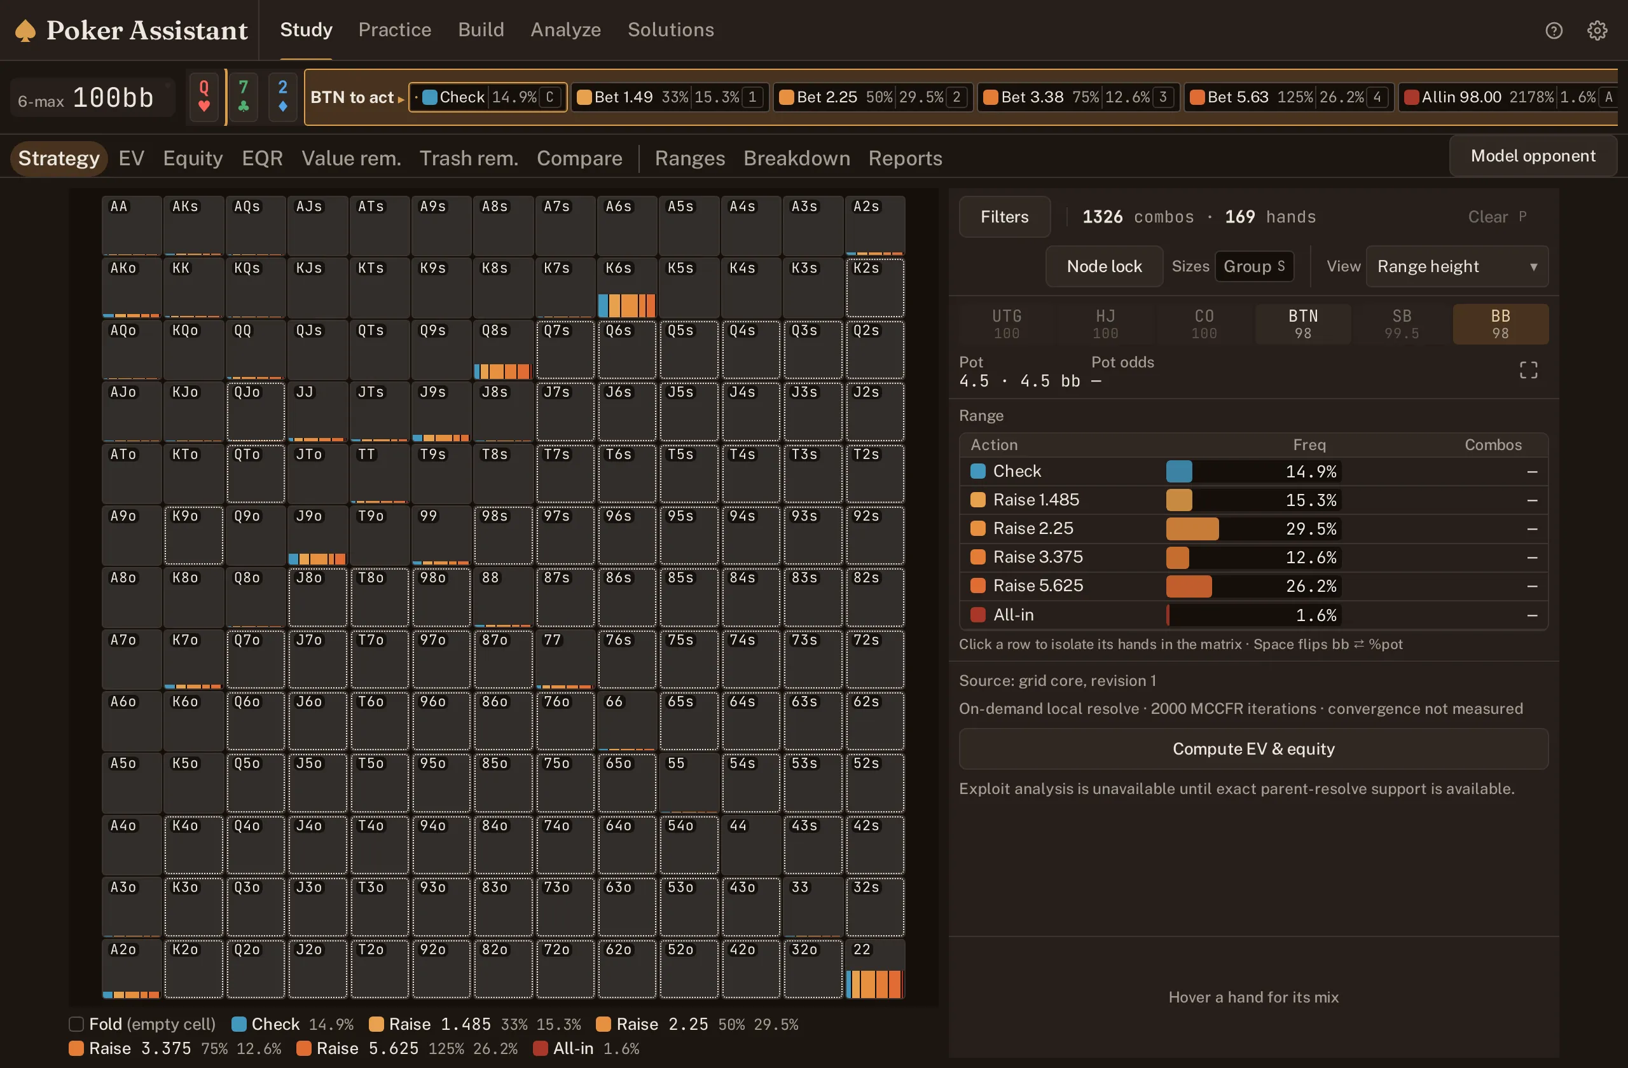Choose the Bet 2.25 50% action

tap(873, 97)
